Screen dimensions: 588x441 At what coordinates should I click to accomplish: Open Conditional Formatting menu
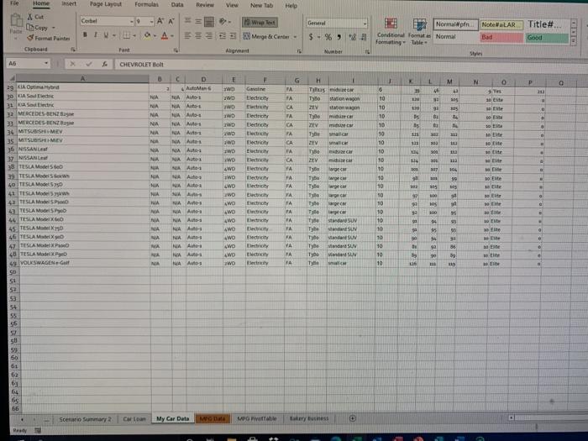pos(391,32)
